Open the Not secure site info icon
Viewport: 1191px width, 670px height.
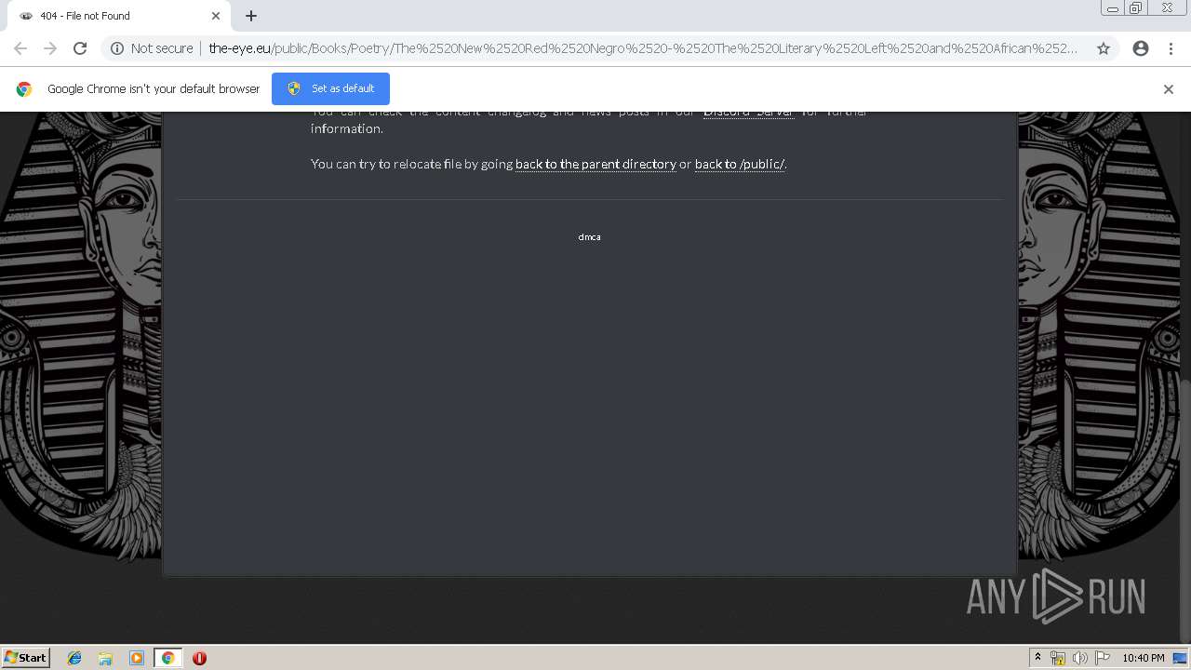pyautogui.click(x=117, y=48)
